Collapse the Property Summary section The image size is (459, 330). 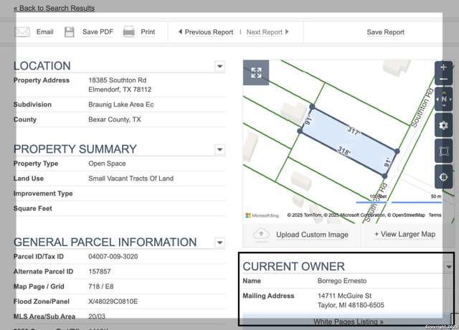219,150
